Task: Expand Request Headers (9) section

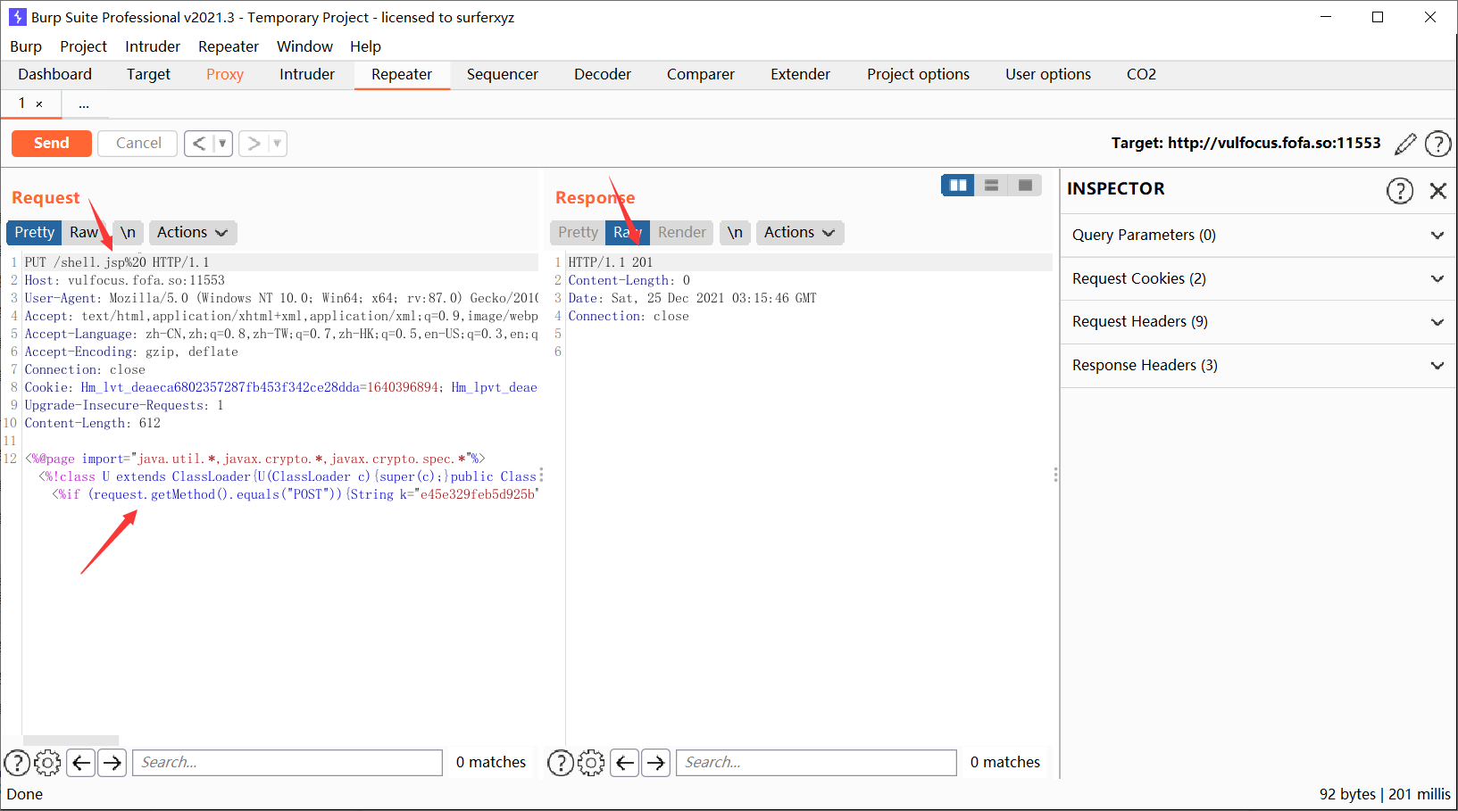Action: 1258,322
